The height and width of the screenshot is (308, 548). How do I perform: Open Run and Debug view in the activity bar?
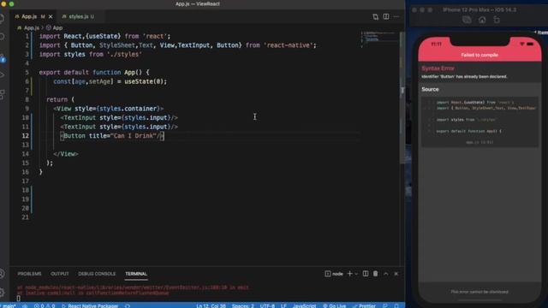pyautogui.click(x=2, y=75)
